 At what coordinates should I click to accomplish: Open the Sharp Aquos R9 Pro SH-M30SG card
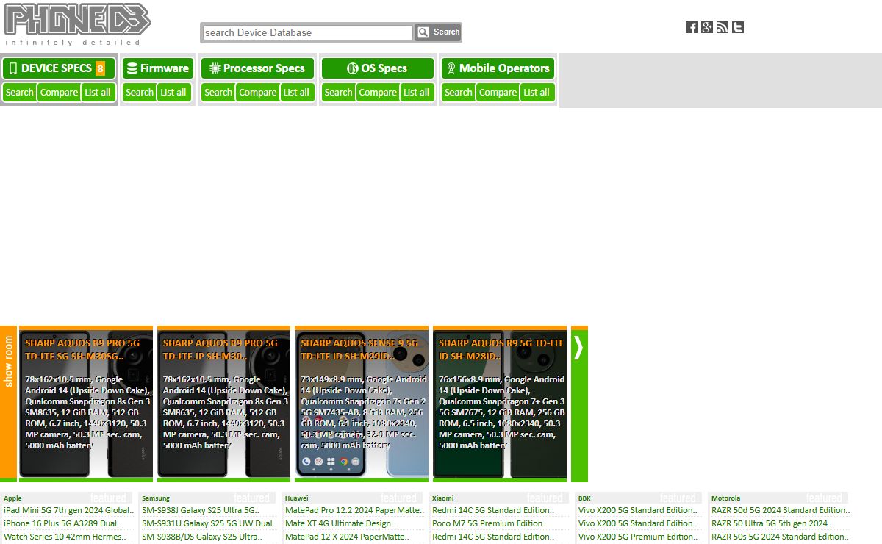[86, 404]
